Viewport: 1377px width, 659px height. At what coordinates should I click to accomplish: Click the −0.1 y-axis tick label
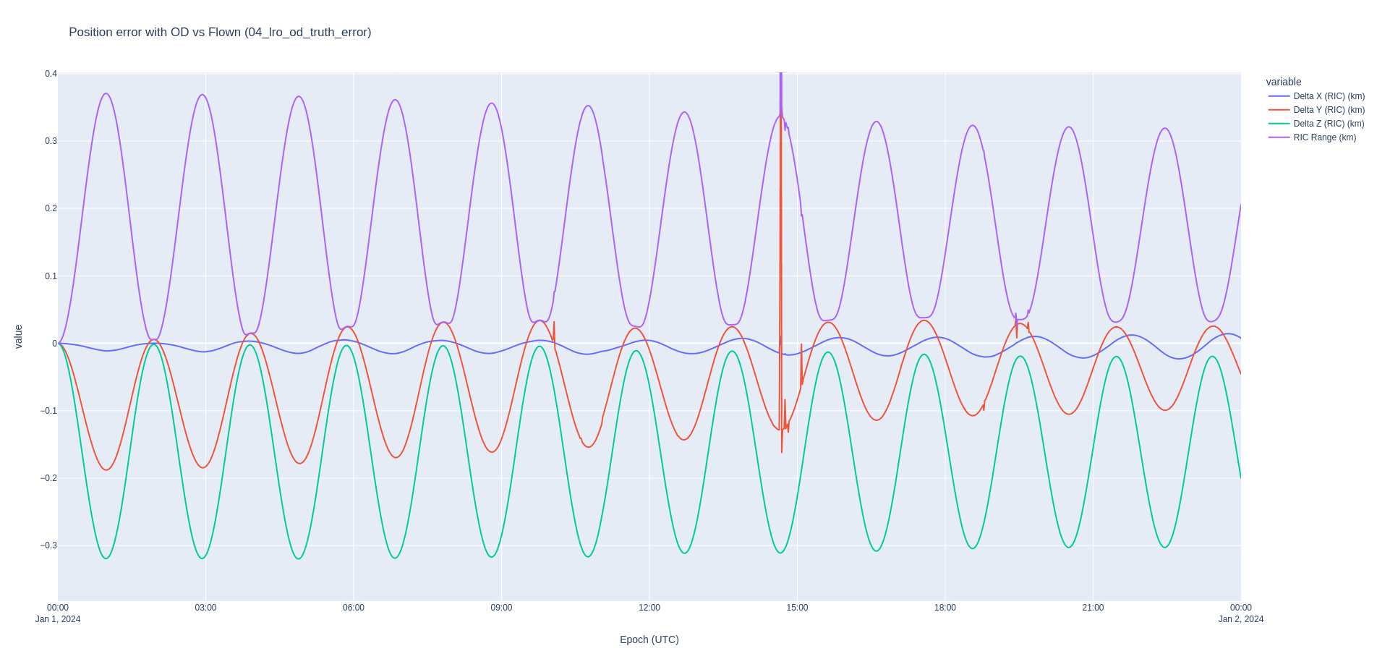[48, 411]
